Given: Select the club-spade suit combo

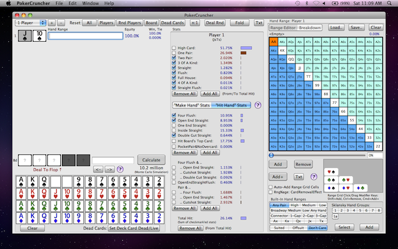Looking at the screenshot, I should (x=331, y=180).
